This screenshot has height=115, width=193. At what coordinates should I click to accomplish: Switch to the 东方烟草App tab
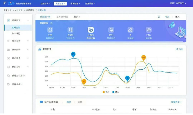(62, 17)
